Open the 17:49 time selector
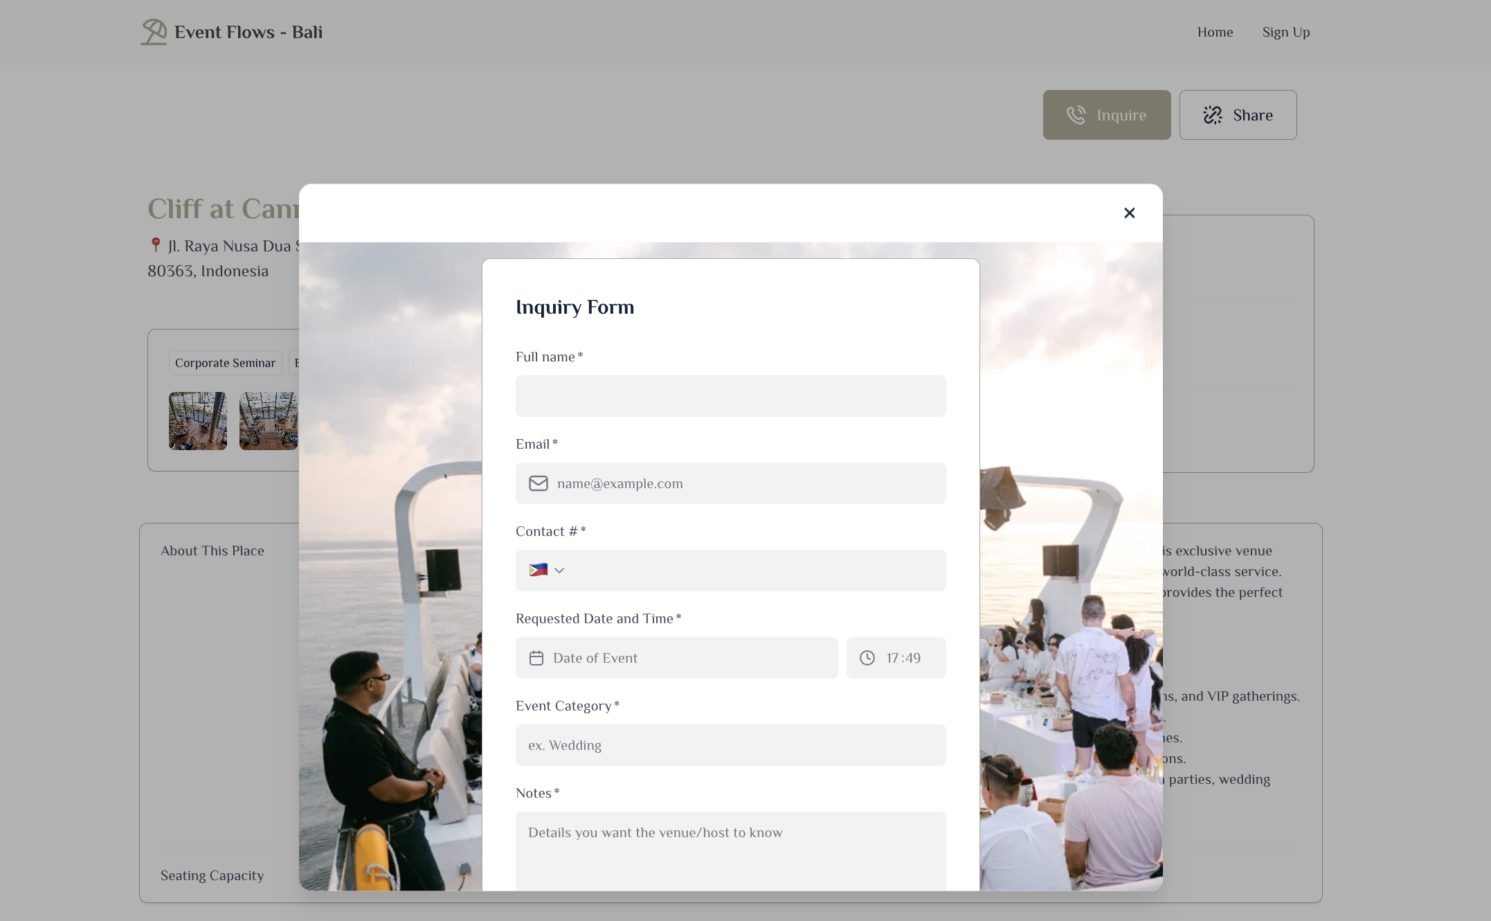 tap(903, 658)
